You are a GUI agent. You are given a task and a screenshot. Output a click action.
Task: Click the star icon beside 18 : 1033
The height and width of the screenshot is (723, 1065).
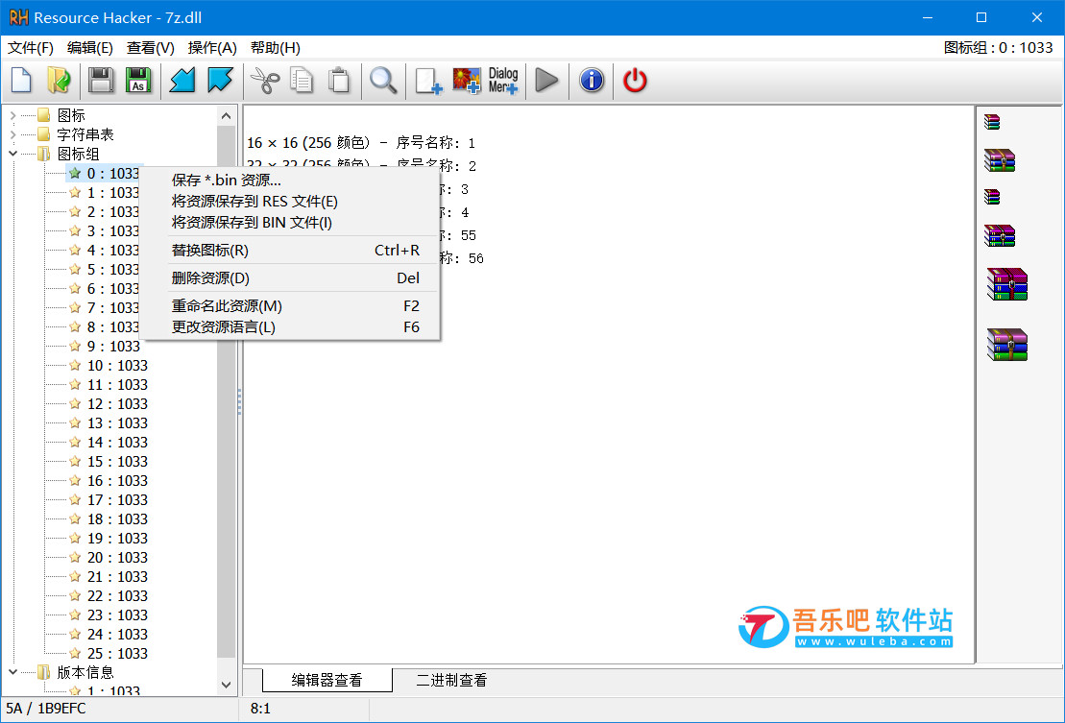pyautogui.click(x=75, y=518)
